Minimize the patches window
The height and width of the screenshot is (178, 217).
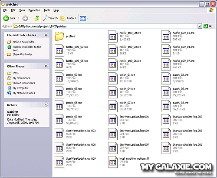coord(202,4)
